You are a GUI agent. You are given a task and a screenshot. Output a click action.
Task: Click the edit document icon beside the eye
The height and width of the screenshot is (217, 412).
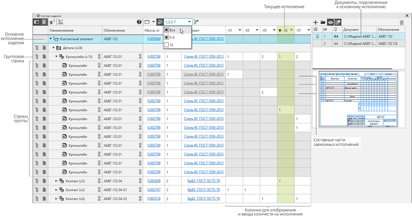point(338,22)
